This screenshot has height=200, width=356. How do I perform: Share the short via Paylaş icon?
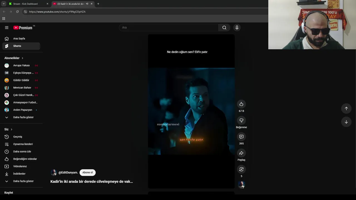click(241, 153)
